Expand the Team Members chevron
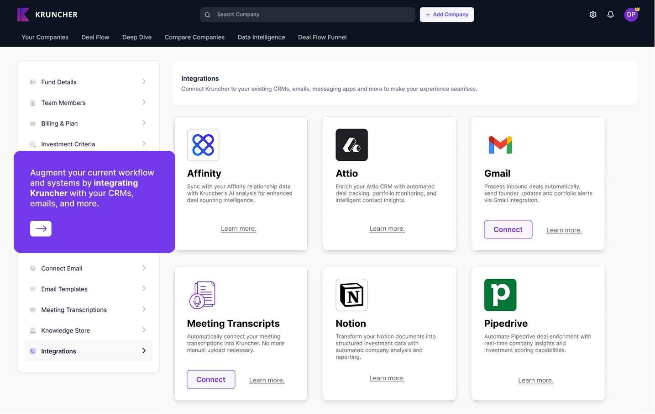The height and width of the screenshot is (414, 655). [x=144, y=102]
